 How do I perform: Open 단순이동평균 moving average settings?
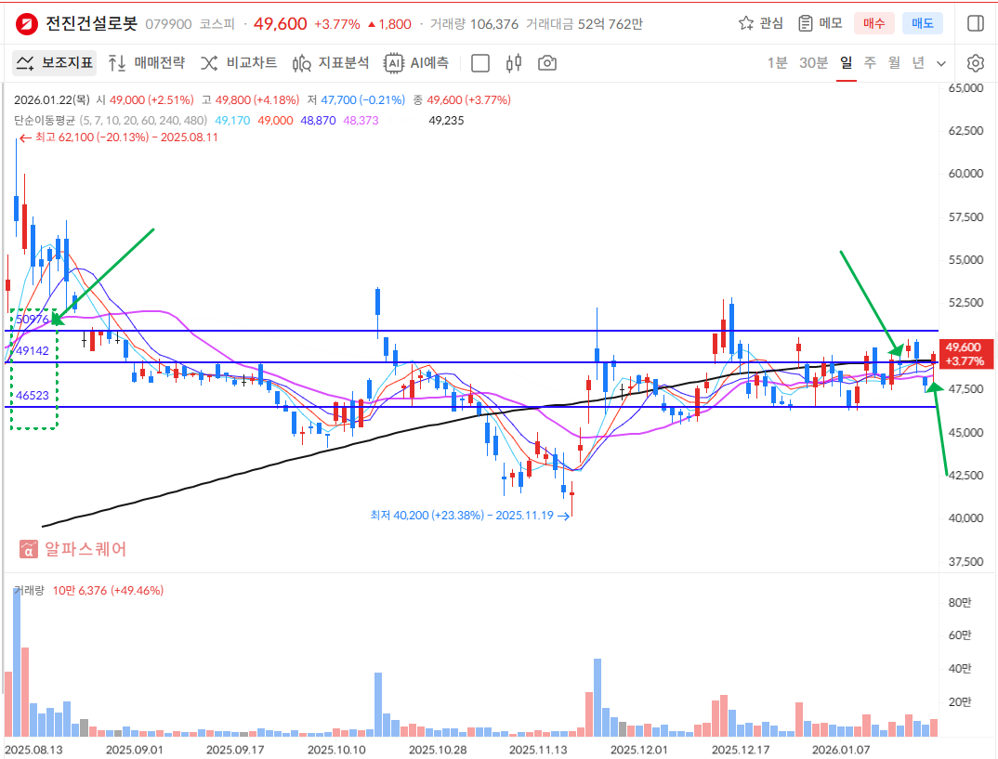(45, 120)
